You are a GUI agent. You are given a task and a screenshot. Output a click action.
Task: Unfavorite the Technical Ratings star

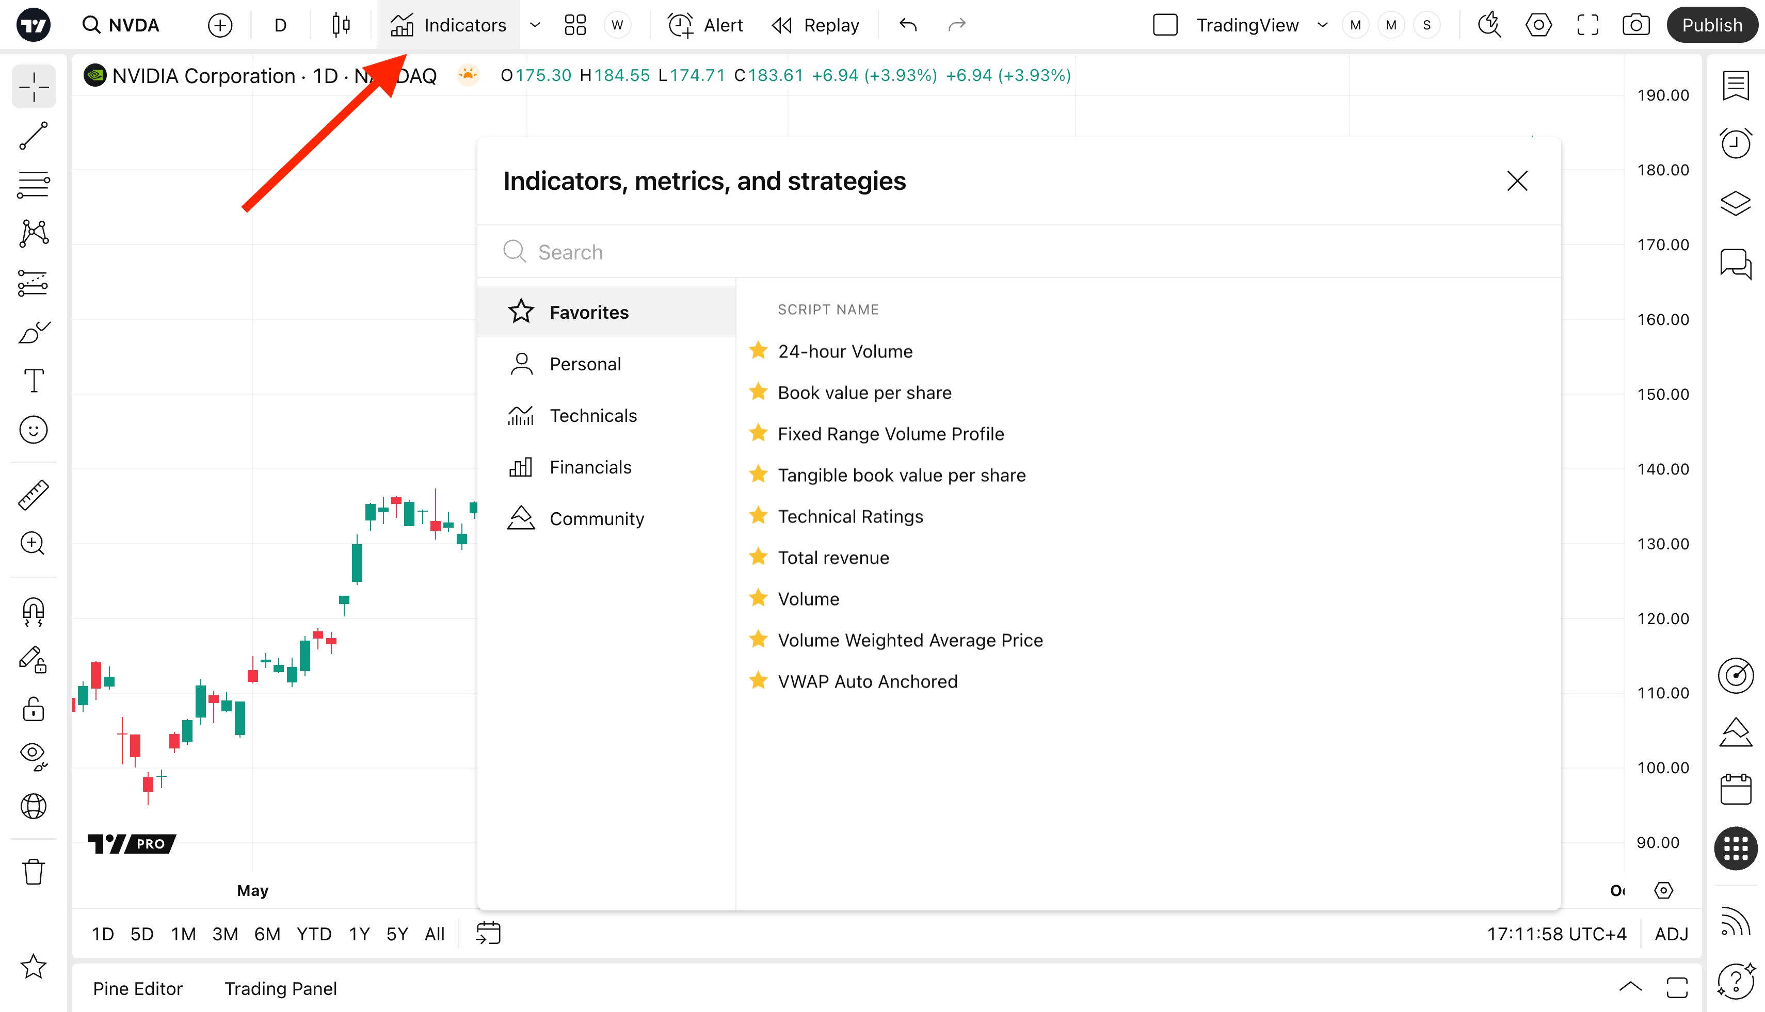758,516
